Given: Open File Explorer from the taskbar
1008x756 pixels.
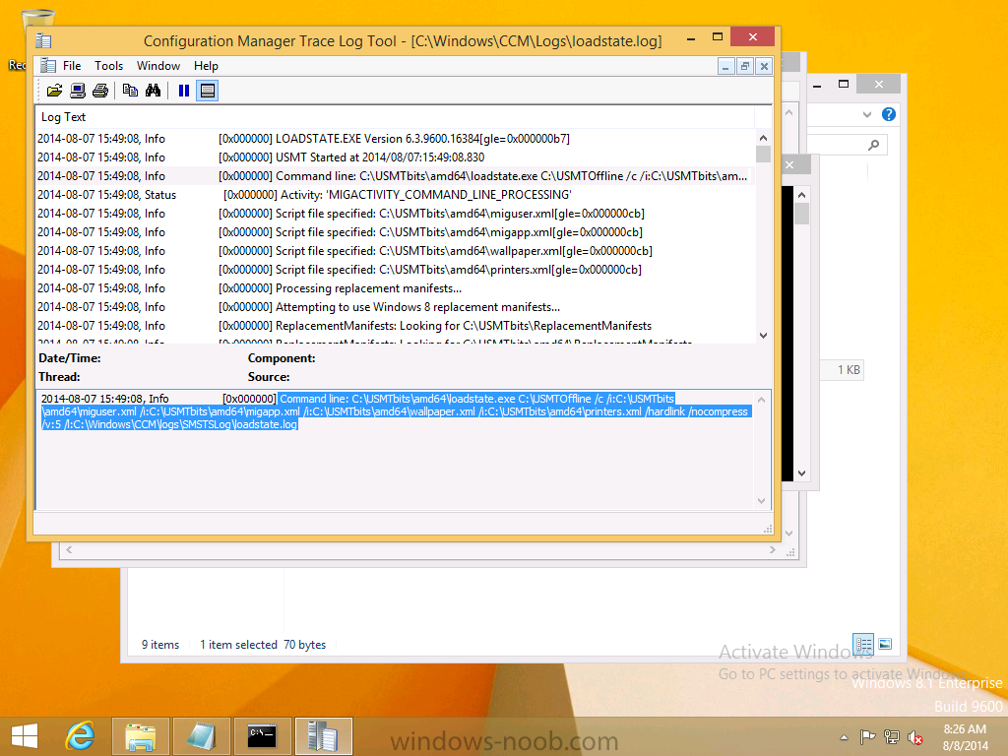Looking at the screenshot, I should [x=141, y=736].
